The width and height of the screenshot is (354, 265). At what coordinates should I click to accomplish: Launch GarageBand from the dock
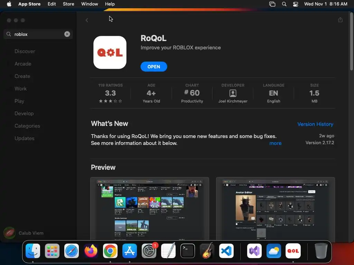point(207,251)
